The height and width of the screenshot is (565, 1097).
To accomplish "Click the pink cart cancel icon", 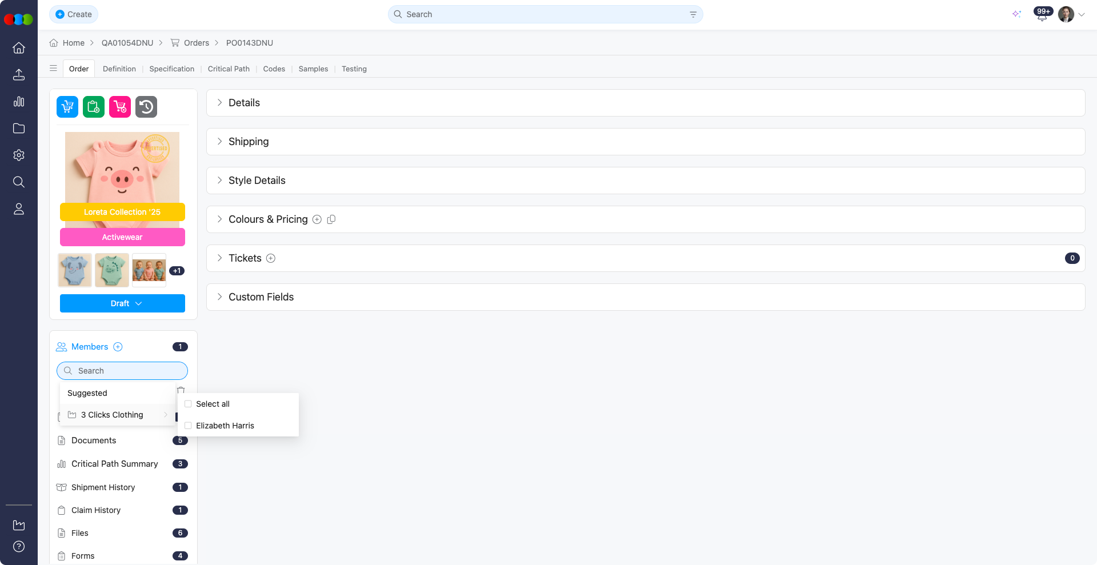I will (x=120, y=107).
